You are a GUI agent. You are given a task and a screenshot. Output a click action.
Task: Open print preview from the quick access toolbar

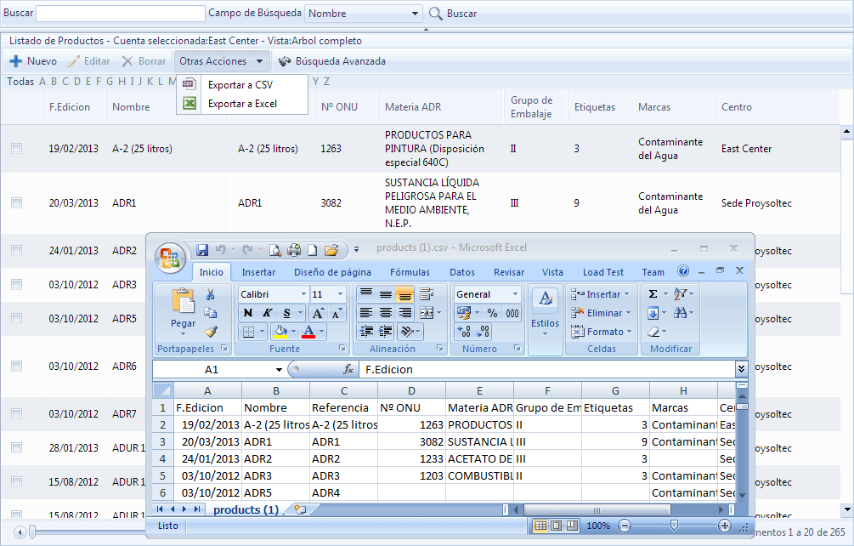coord(275,249)
